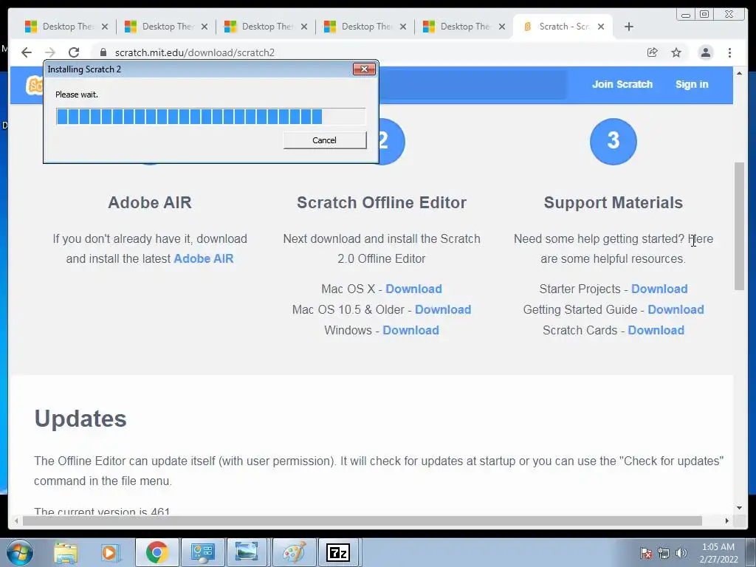Screen dimensions: 756x567
Task: Close the first Desktop Themes tab
Action: pos(105,27)
